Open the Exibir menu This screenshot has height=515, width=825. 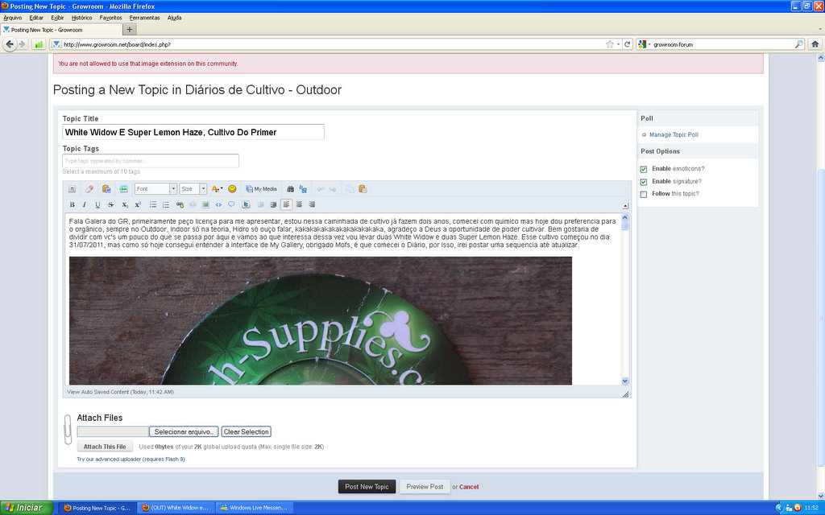(x=57, y=18)
